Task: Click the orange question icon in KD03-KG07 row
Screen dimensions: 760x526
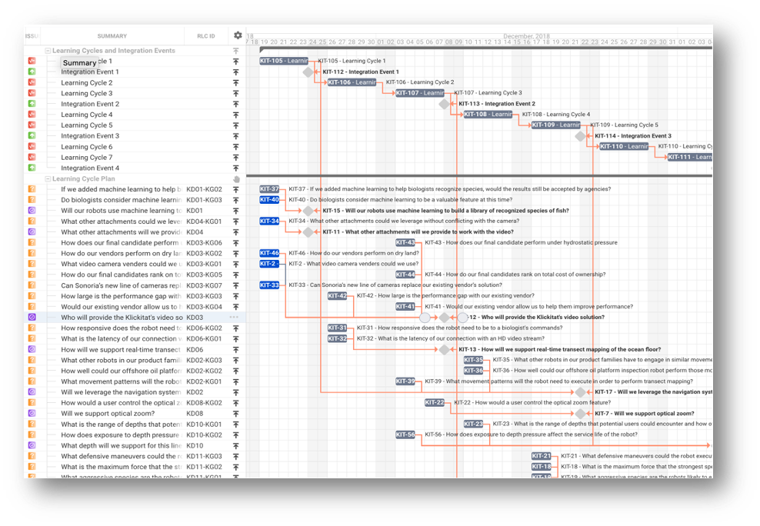Action: click(x=32, y=285)
